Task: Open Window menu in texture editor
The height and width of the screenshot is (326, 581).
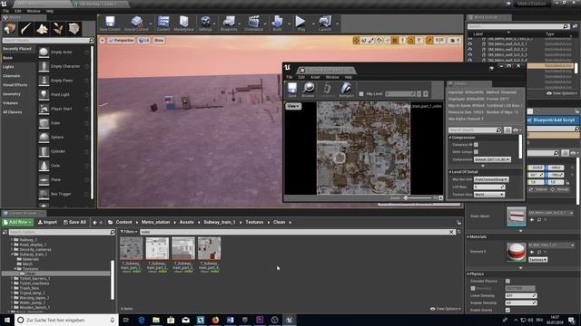Action: [332, 77]
